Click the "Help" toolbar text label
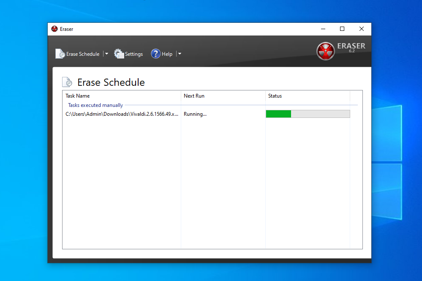 pyautogui.click(x=167, y=54)
